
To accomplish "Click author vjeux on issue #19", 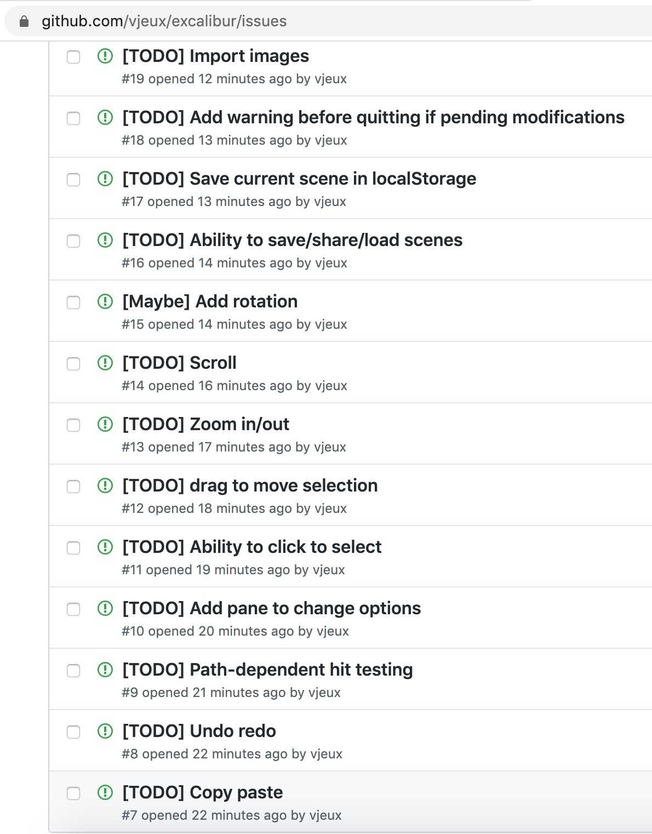I will pos(330,79).
